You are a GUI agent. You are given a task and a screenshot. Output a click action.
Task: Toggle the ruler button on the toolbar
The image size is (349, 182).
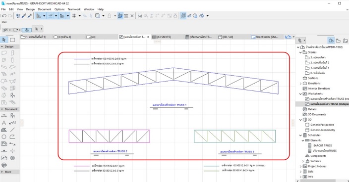[62, 16]
